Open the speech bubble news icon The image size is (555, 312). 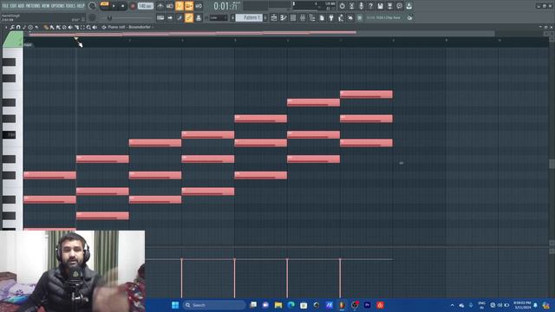coord(399,6)
